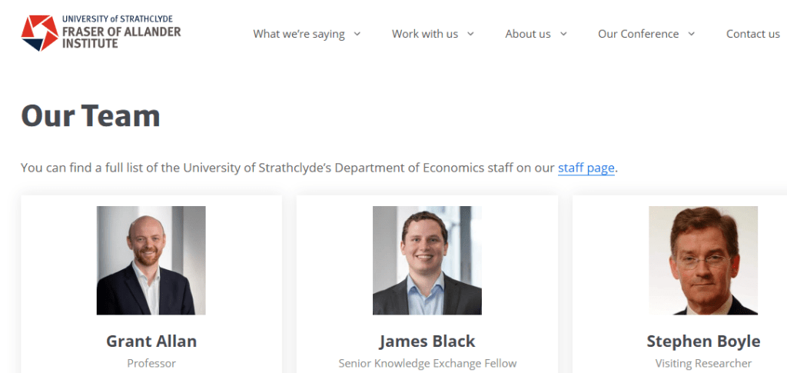787x373 pixels.
Task: Expand the chevron beside "Our Conference"
Action: [692, 34]
